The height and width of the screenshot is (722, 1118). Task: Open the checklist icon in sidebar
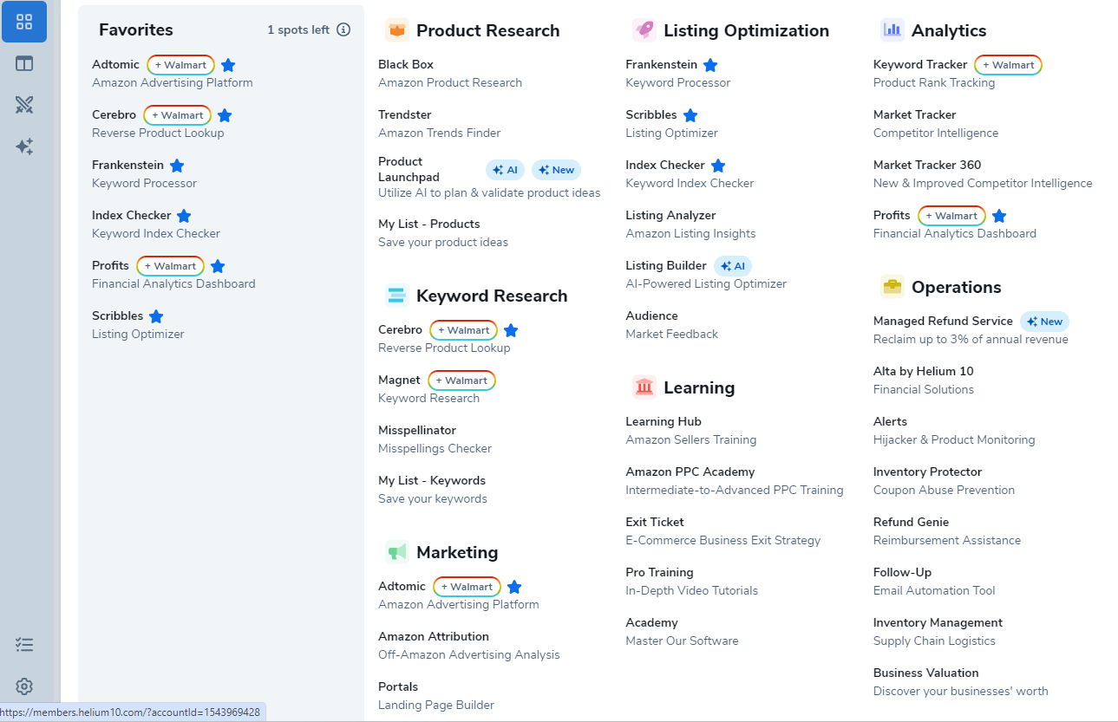tap(24, 645)
